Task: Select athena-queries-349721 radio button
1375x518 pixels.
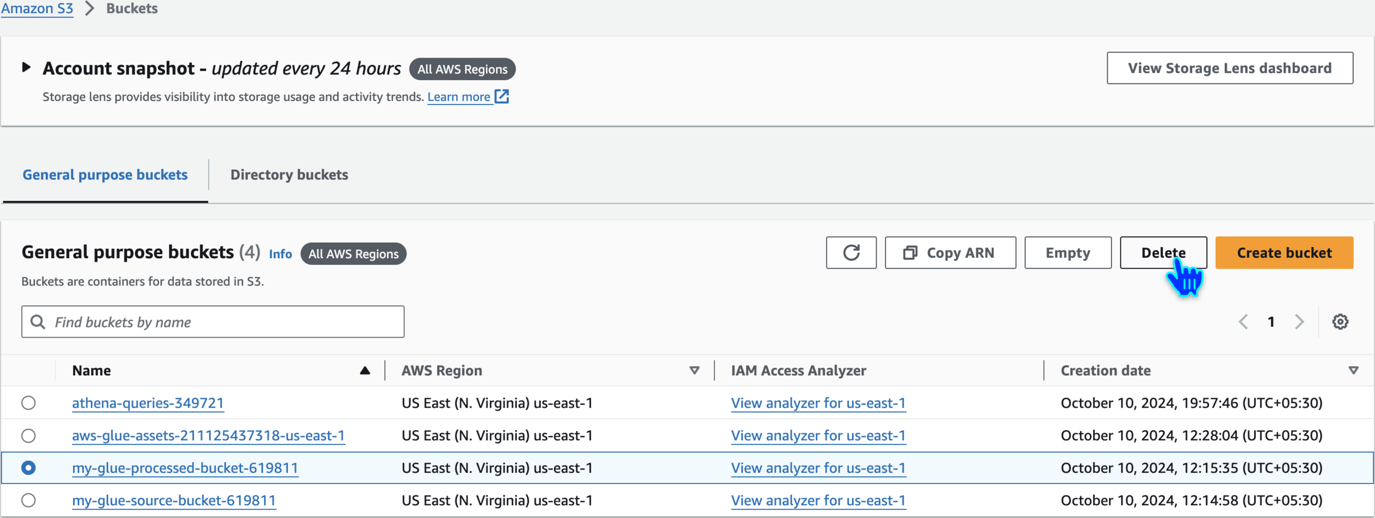Action: point(29,403)
